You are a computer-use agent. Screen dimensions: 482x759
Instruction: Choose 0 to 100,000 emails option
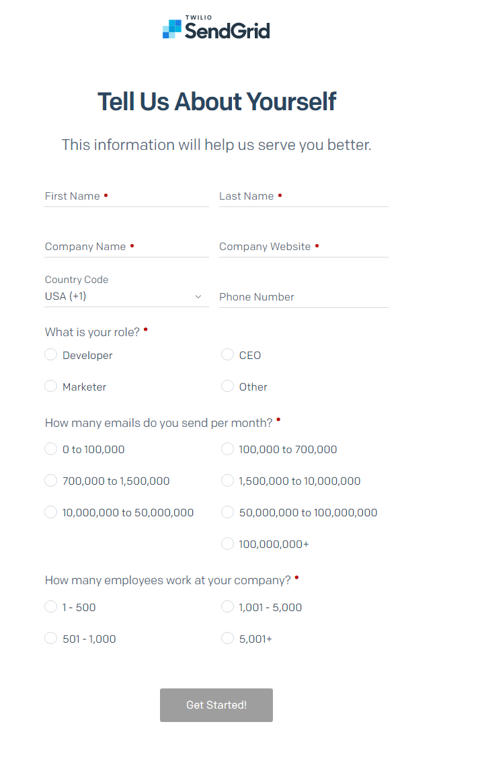(x=51, y=449)
